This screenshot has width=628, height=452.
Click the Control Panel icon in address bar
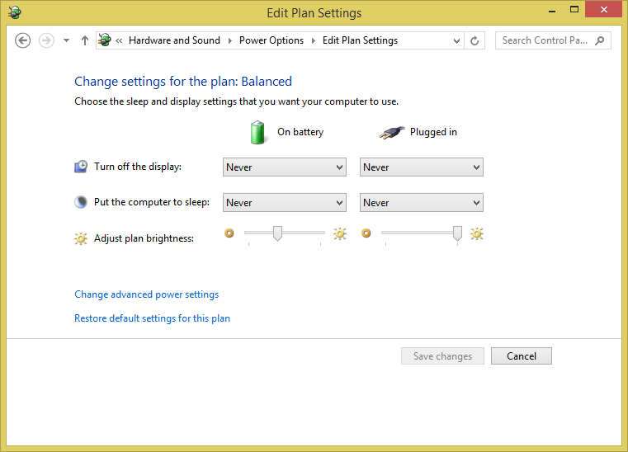[105, 40]
